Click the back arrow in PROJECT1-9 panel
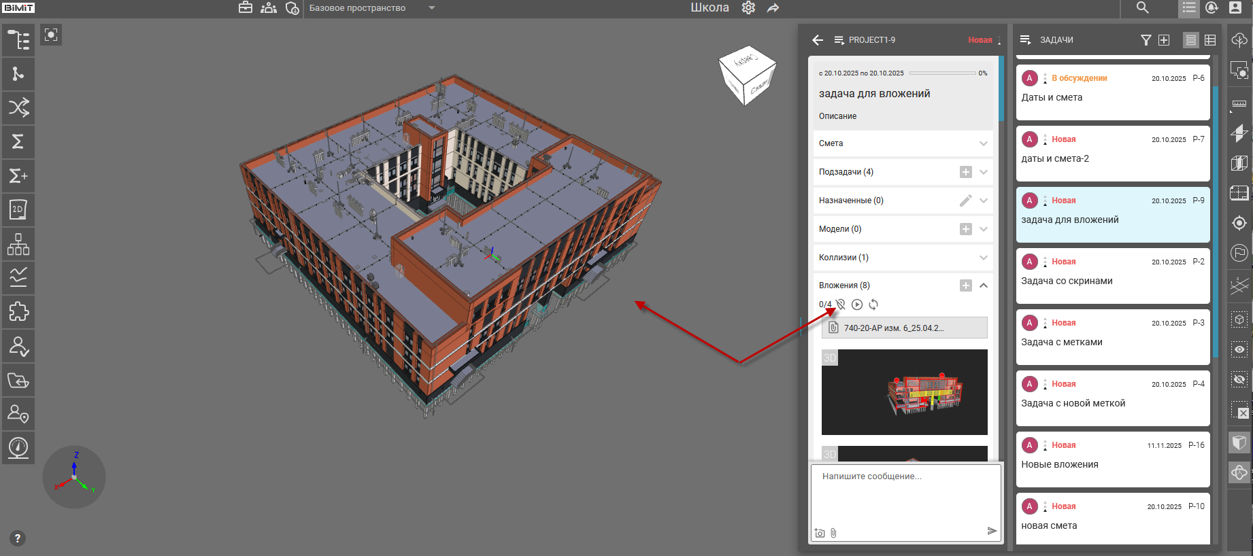1253x556 pixels. [x=818, y=40]
